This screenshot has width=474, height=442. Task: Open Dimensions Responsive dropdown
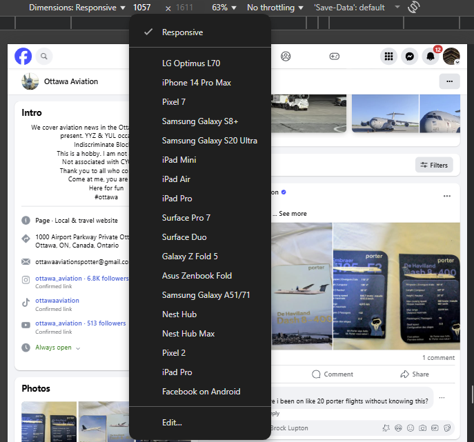coord(77,8)
